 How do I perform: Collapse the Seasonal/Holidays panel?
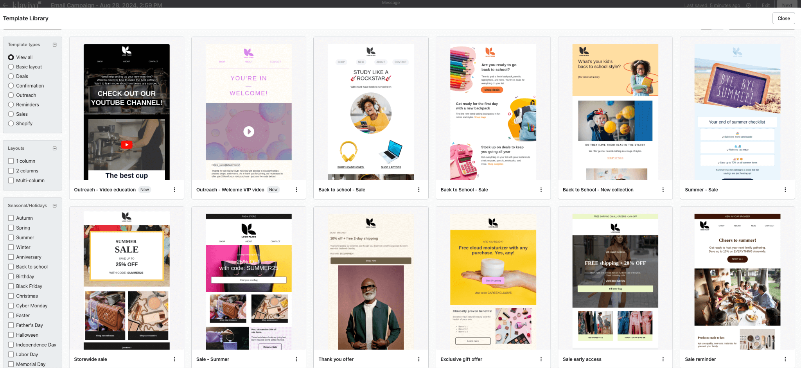[x=54, y=205]
